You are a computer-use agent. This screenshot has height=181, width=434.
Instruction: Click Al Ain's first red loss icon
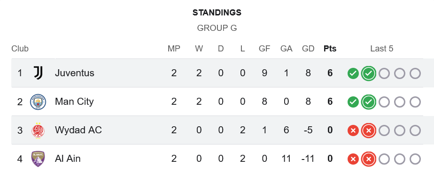353,159
